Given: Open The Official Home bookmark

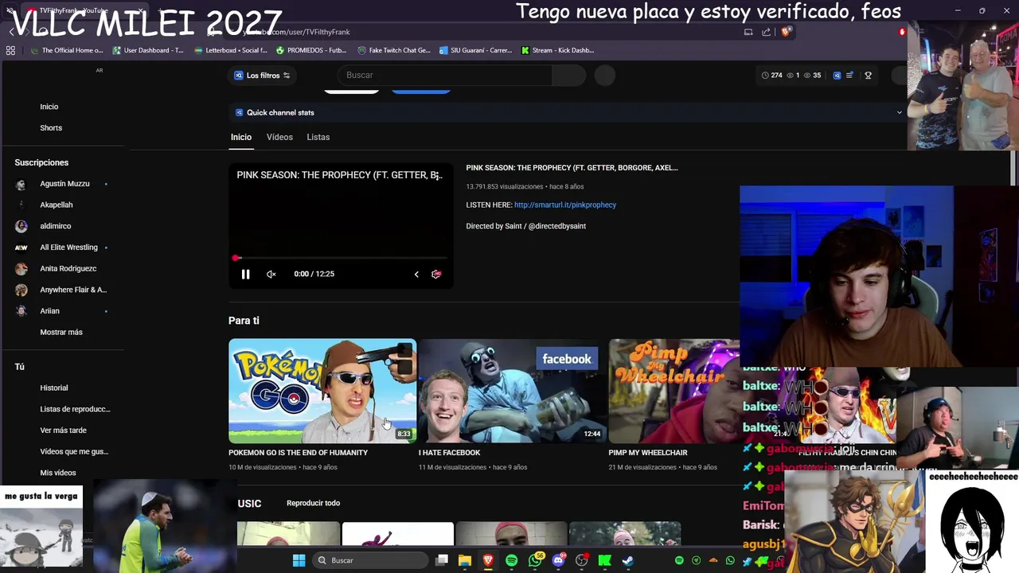Looking at the screenshot, I should [x=67, y=50].
